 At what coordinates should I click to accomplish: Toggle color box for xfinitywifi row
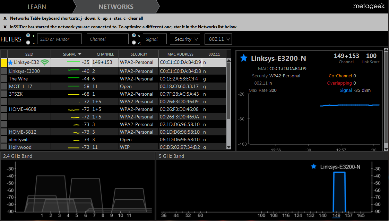point(4,140)
